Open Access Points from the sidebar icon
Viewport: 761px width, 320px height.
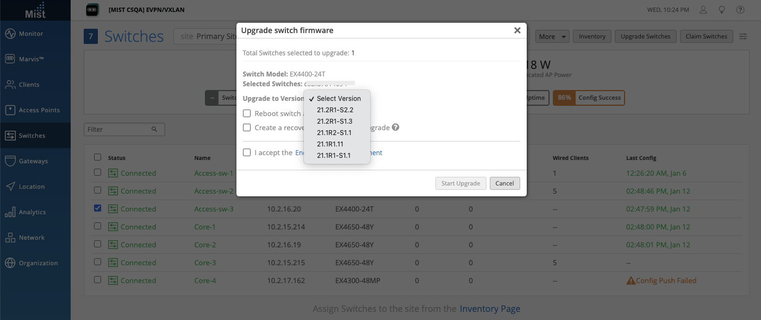[10, 110]
